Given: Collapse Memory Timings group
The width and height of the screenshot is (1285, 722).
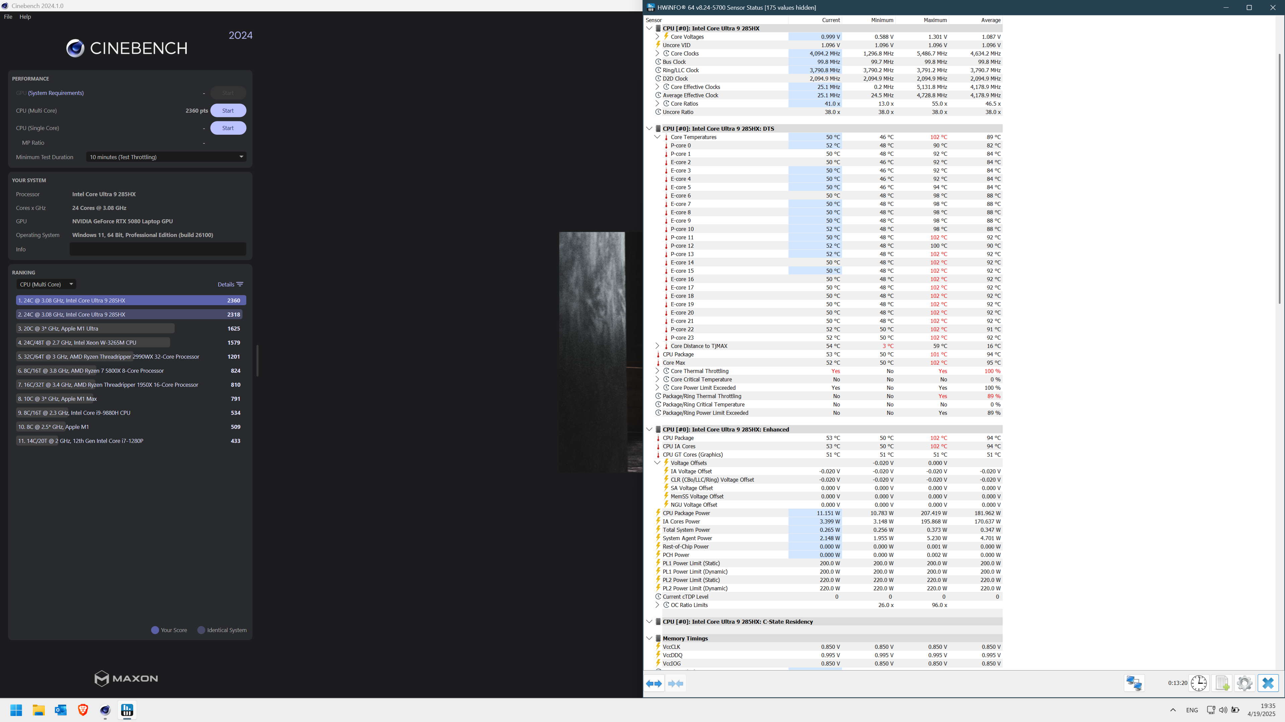Looking at the screenshot, I should (x=649, y=638).
